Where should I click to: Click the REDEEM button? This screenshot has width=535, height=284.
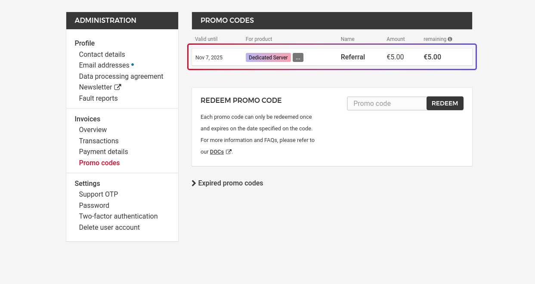(x=445, y=103)
